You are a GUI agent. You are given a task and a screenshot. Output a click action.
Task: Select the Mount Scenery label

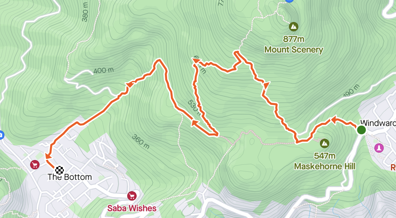pos(294,50)
